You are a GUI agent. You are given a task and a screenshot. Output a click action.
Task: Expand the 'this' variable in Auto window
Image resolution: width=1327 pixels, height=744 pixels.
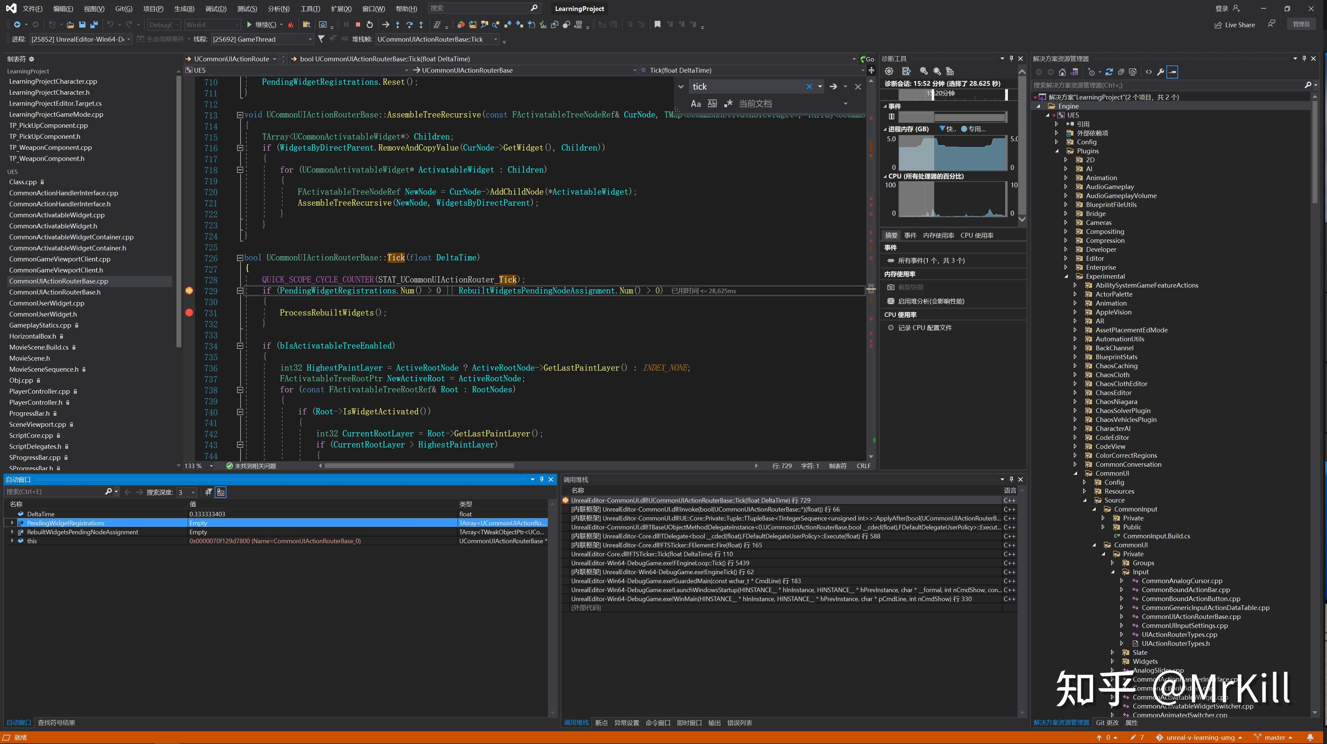tap(12, 541)
